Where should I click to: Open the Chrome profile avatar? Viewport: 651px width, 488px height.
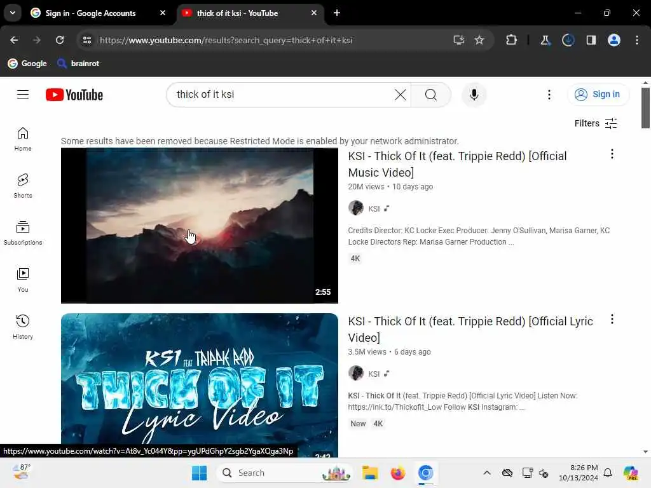click(614, 40)
